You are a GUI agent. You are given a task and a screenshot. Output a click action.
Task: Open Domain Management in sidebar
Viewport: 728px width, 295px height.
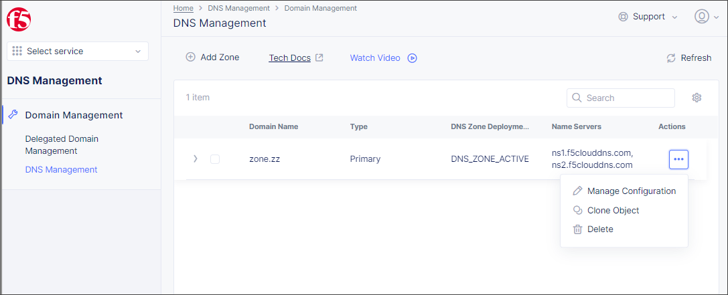click(74, 114)
